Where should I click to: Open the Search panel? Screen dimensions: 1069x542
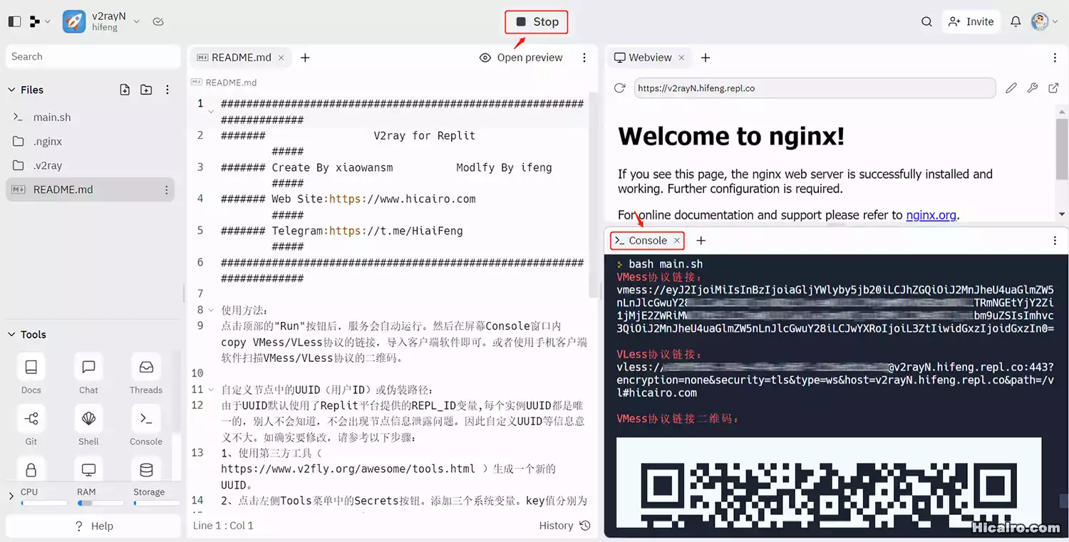(926, 21)
